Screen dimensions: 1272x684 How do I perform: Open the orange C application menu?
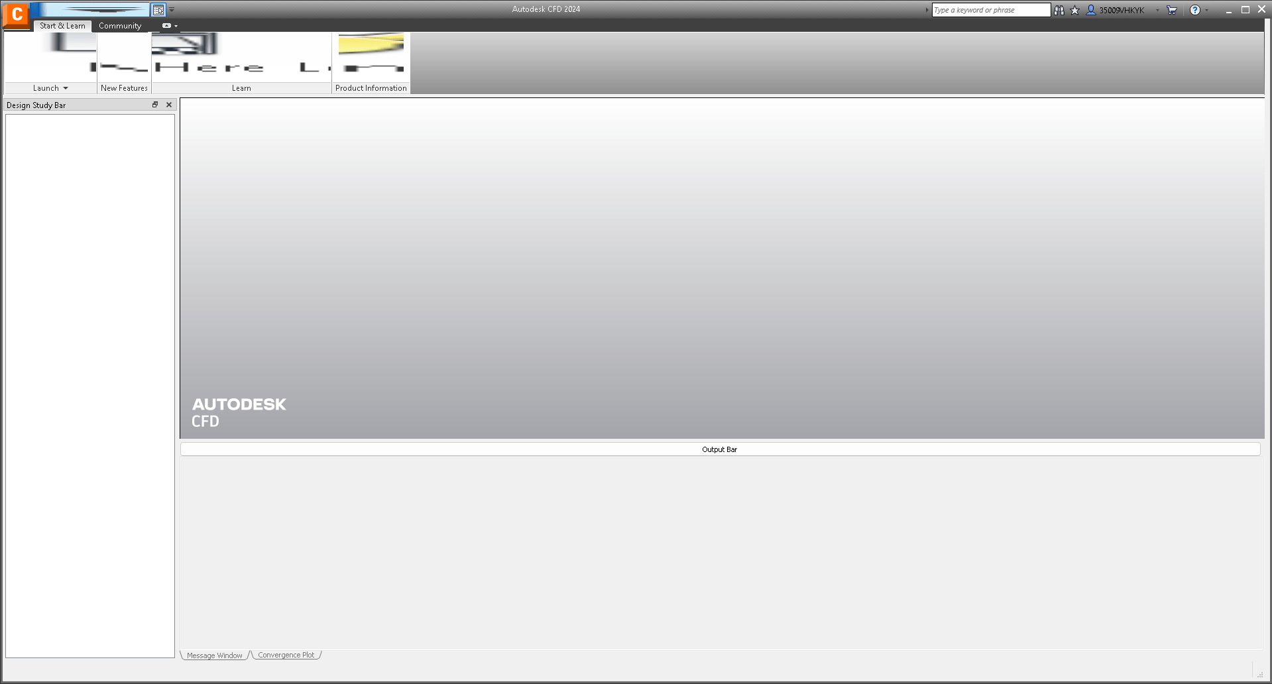16,15
